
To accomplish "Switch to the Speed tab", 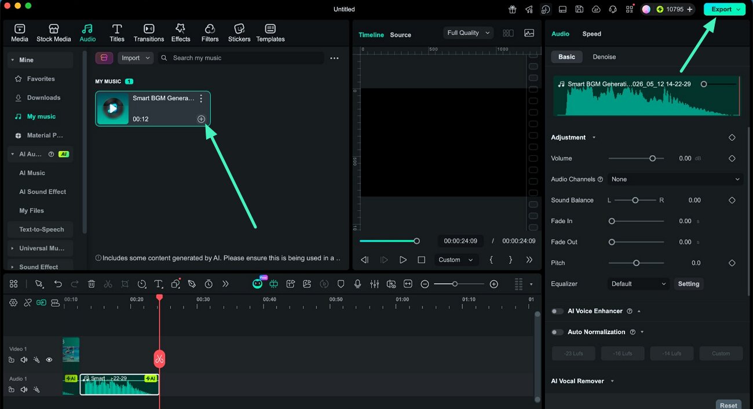I will coord(591,34).
